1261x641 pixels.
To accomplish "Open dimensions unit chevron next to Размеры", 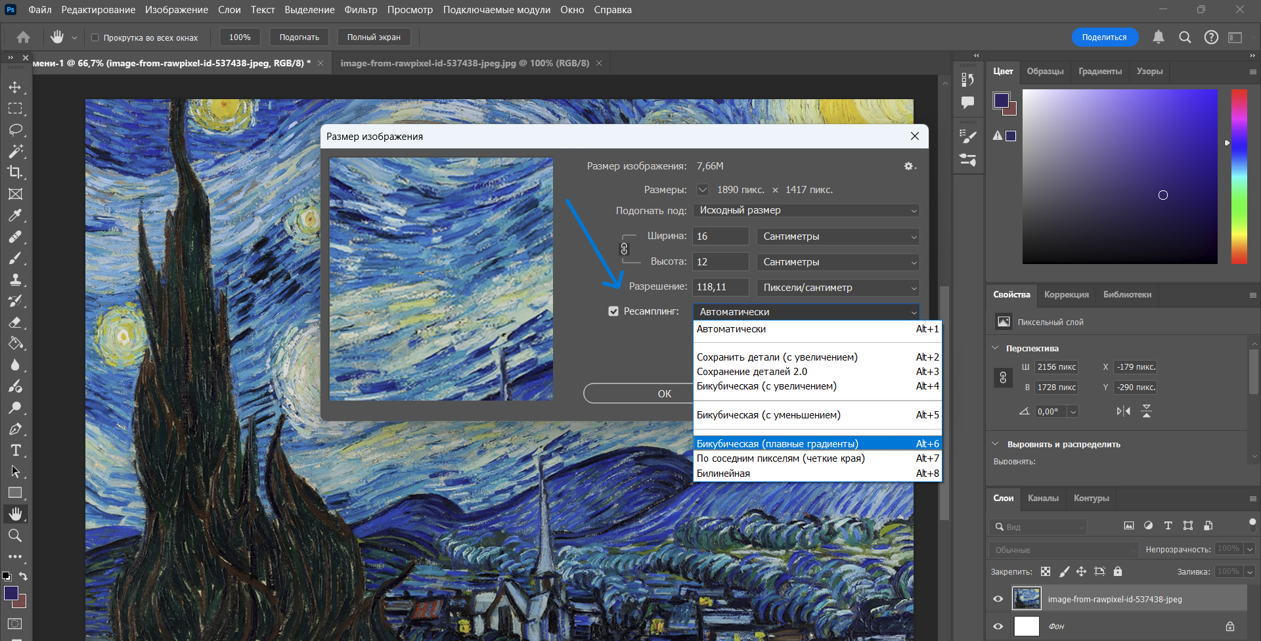I will pos(703,190).
